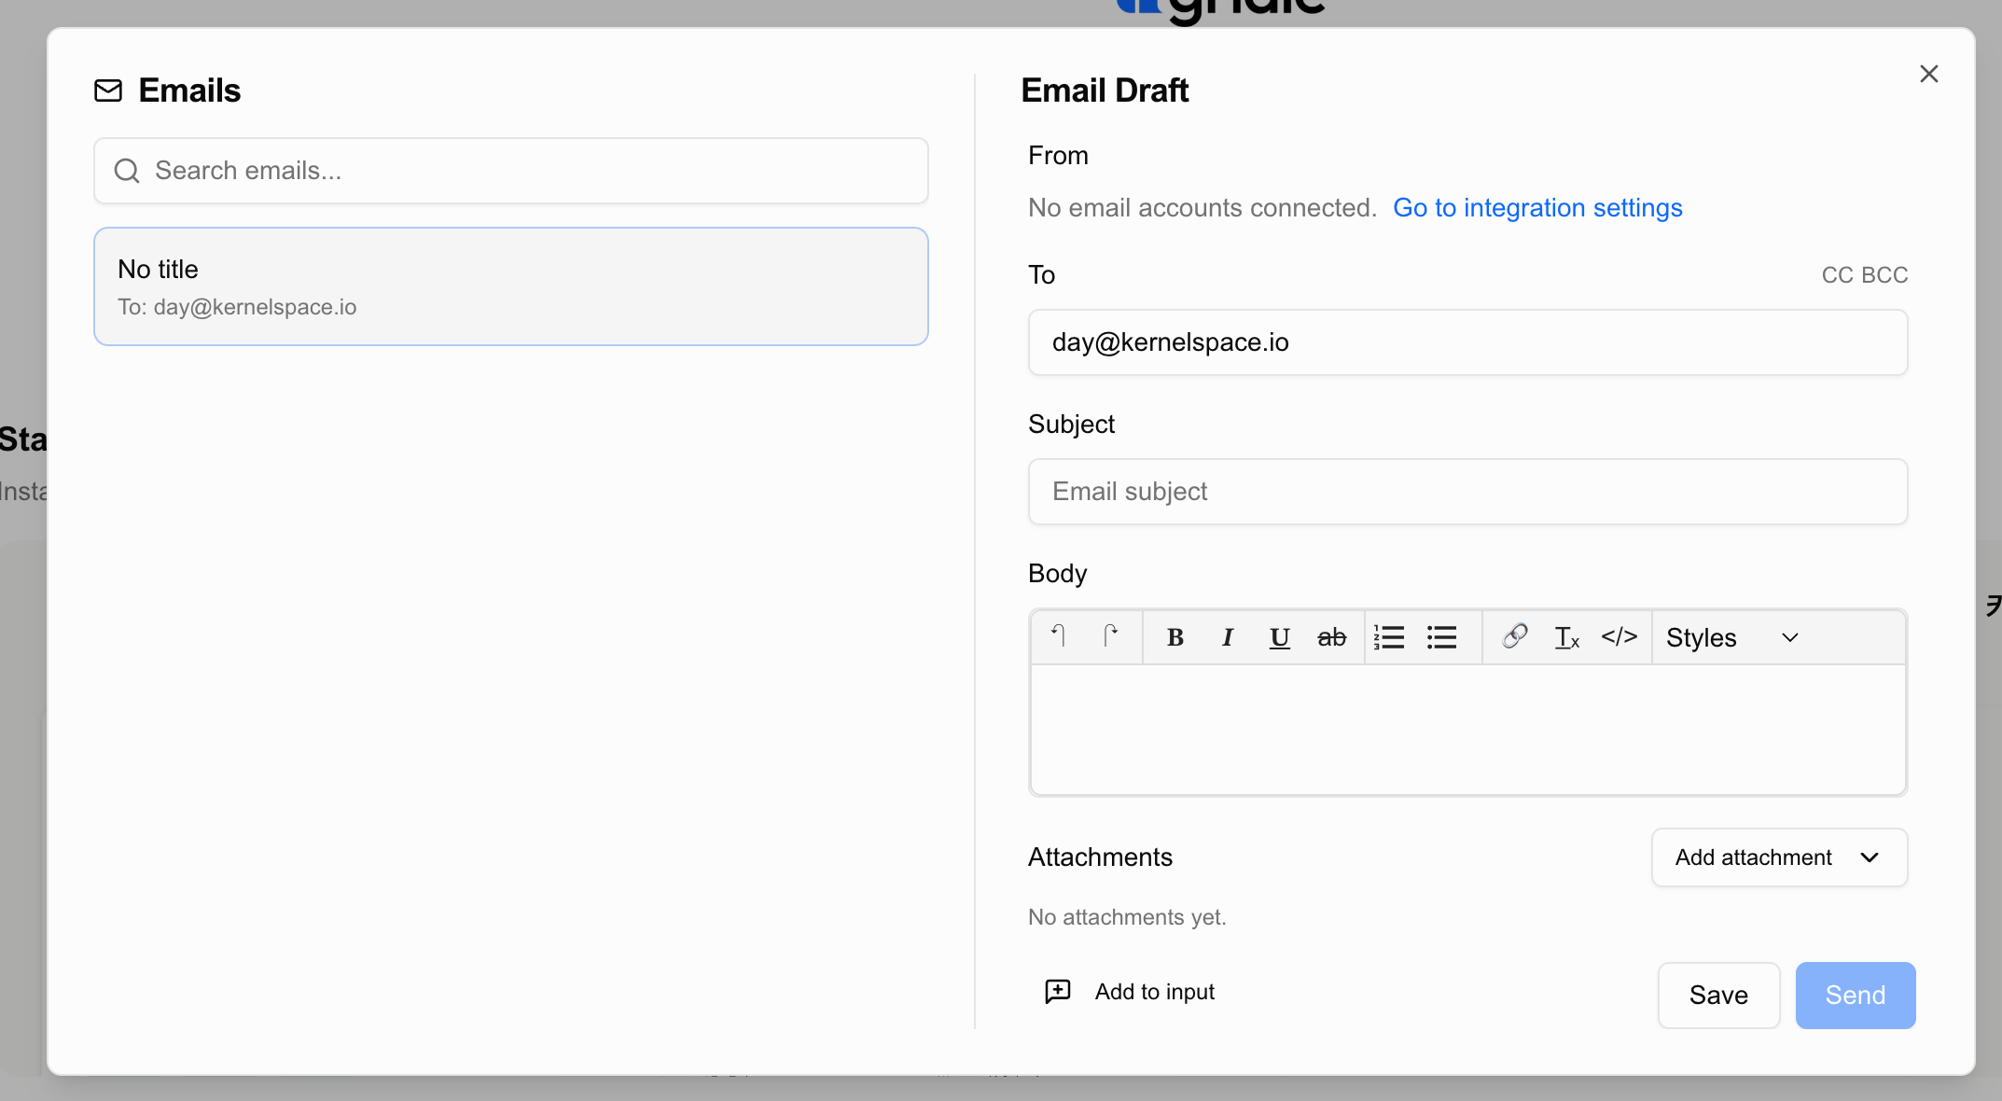The height and width of the screenshot is (1101, 2002).
Task: Click the 'No attachments yet.' text
Action: tap(1127, 917)
